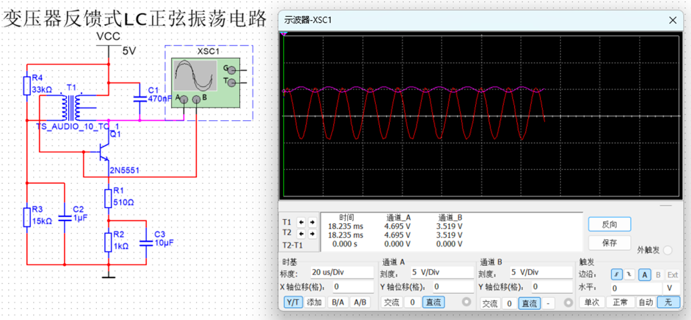691x320 pixels.
Task: Click the T2-T1 time value 0.000 s
Action: tap(347, 243)
